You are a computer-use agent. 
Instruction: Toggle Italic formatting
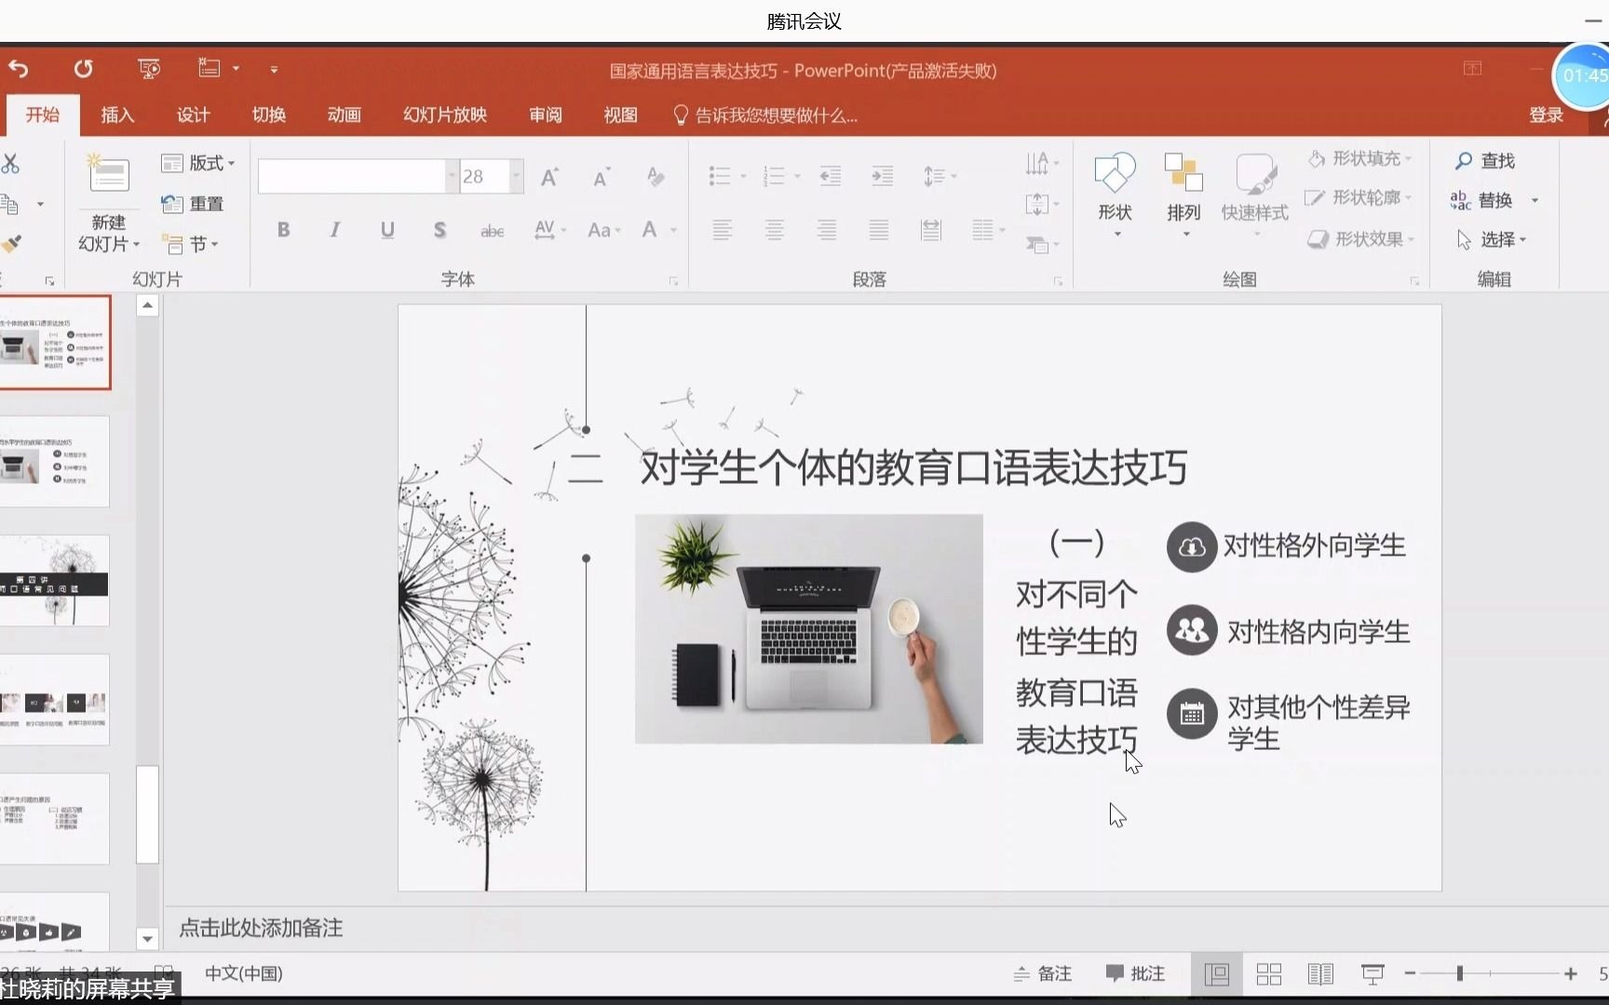coord(335,230)
